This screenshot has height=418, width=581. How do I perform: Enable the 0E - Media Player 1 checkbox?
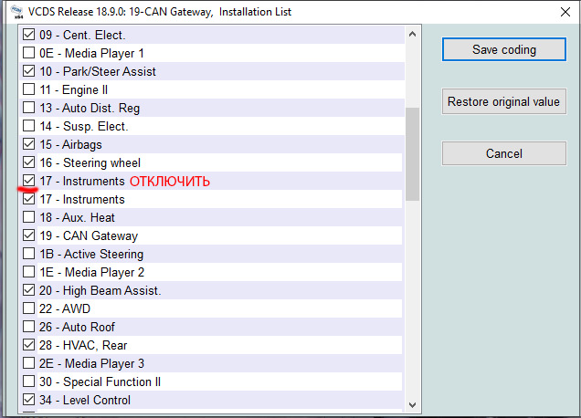28,53
